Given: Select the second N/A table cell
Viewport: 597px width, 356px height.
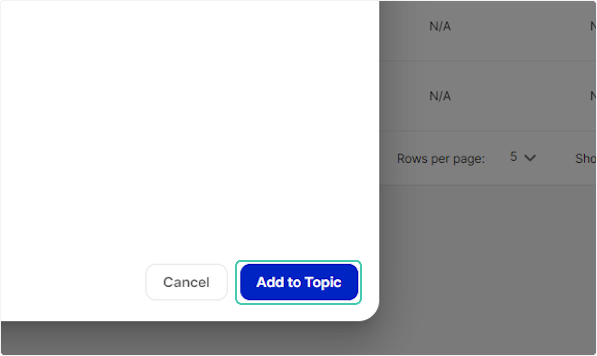Looking at the screenshot, I should [440, 96].
